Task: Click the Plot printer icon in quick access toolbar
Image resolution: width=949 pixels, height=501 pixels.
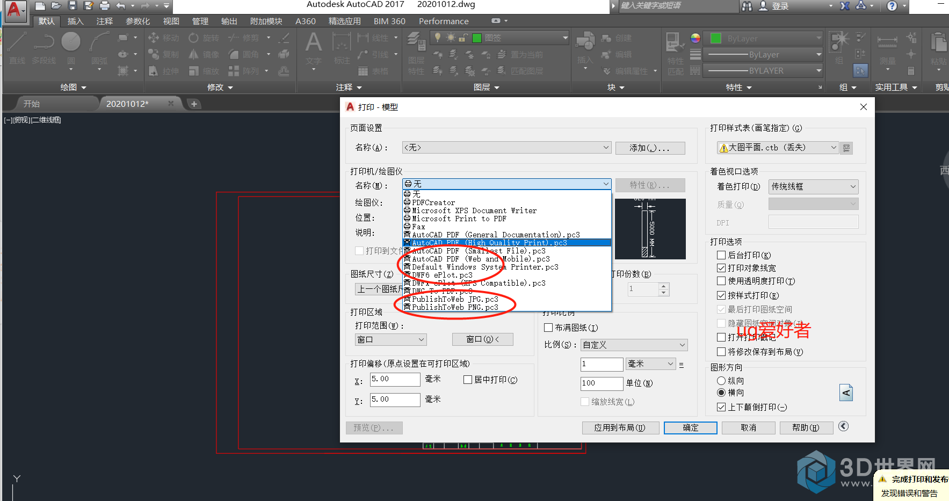Action: (x=105, y=6)
